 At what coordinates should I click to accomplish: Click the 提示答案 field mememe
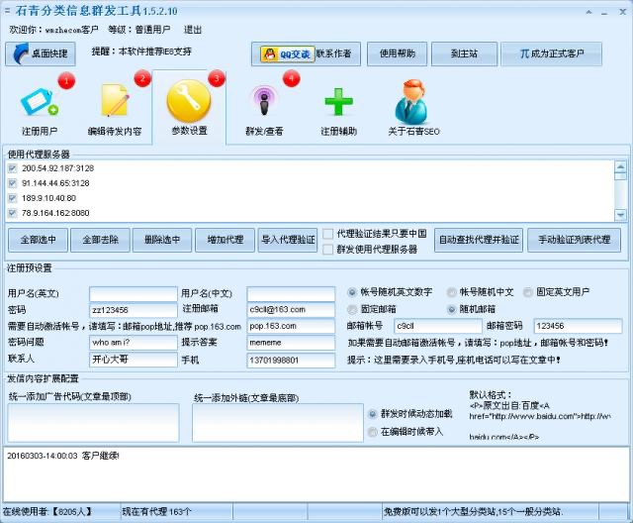[291, 343]
